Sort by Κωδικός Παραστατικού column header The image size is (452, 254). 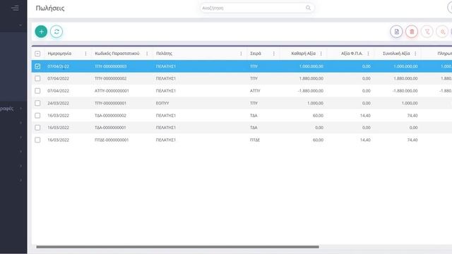(117, 54)
